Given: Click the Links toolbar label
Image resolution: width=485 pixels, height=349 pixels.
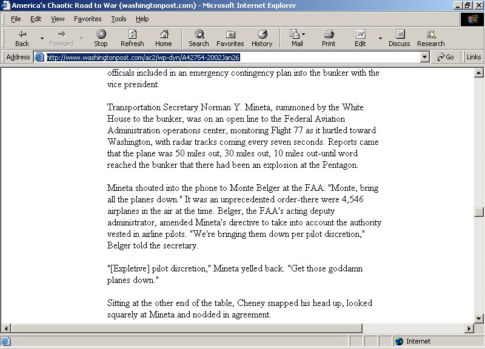Looking at the screenshot, I should click(x=473, y=57).
